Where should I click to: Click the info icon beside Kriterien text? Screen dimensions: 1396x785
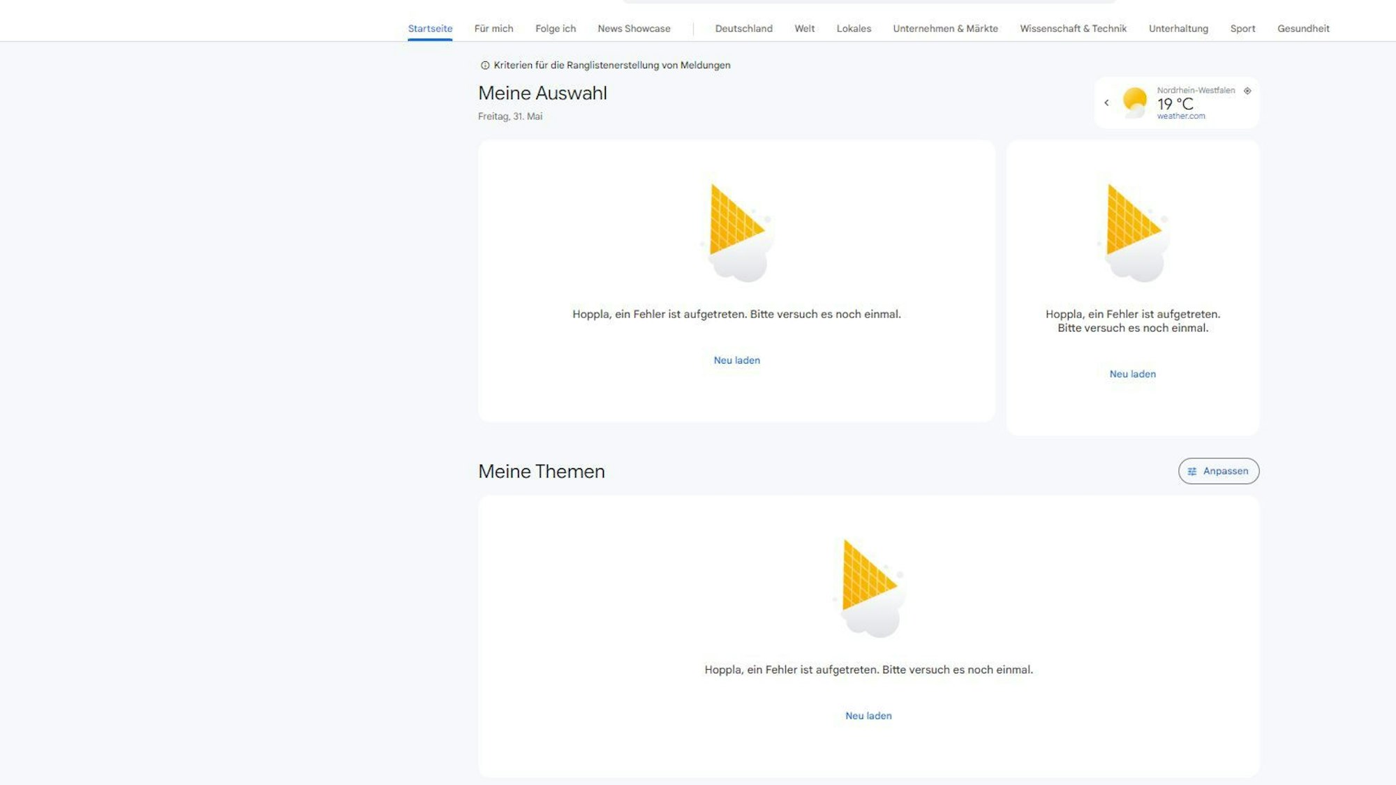pyautogui.click(x=484, y=66)
